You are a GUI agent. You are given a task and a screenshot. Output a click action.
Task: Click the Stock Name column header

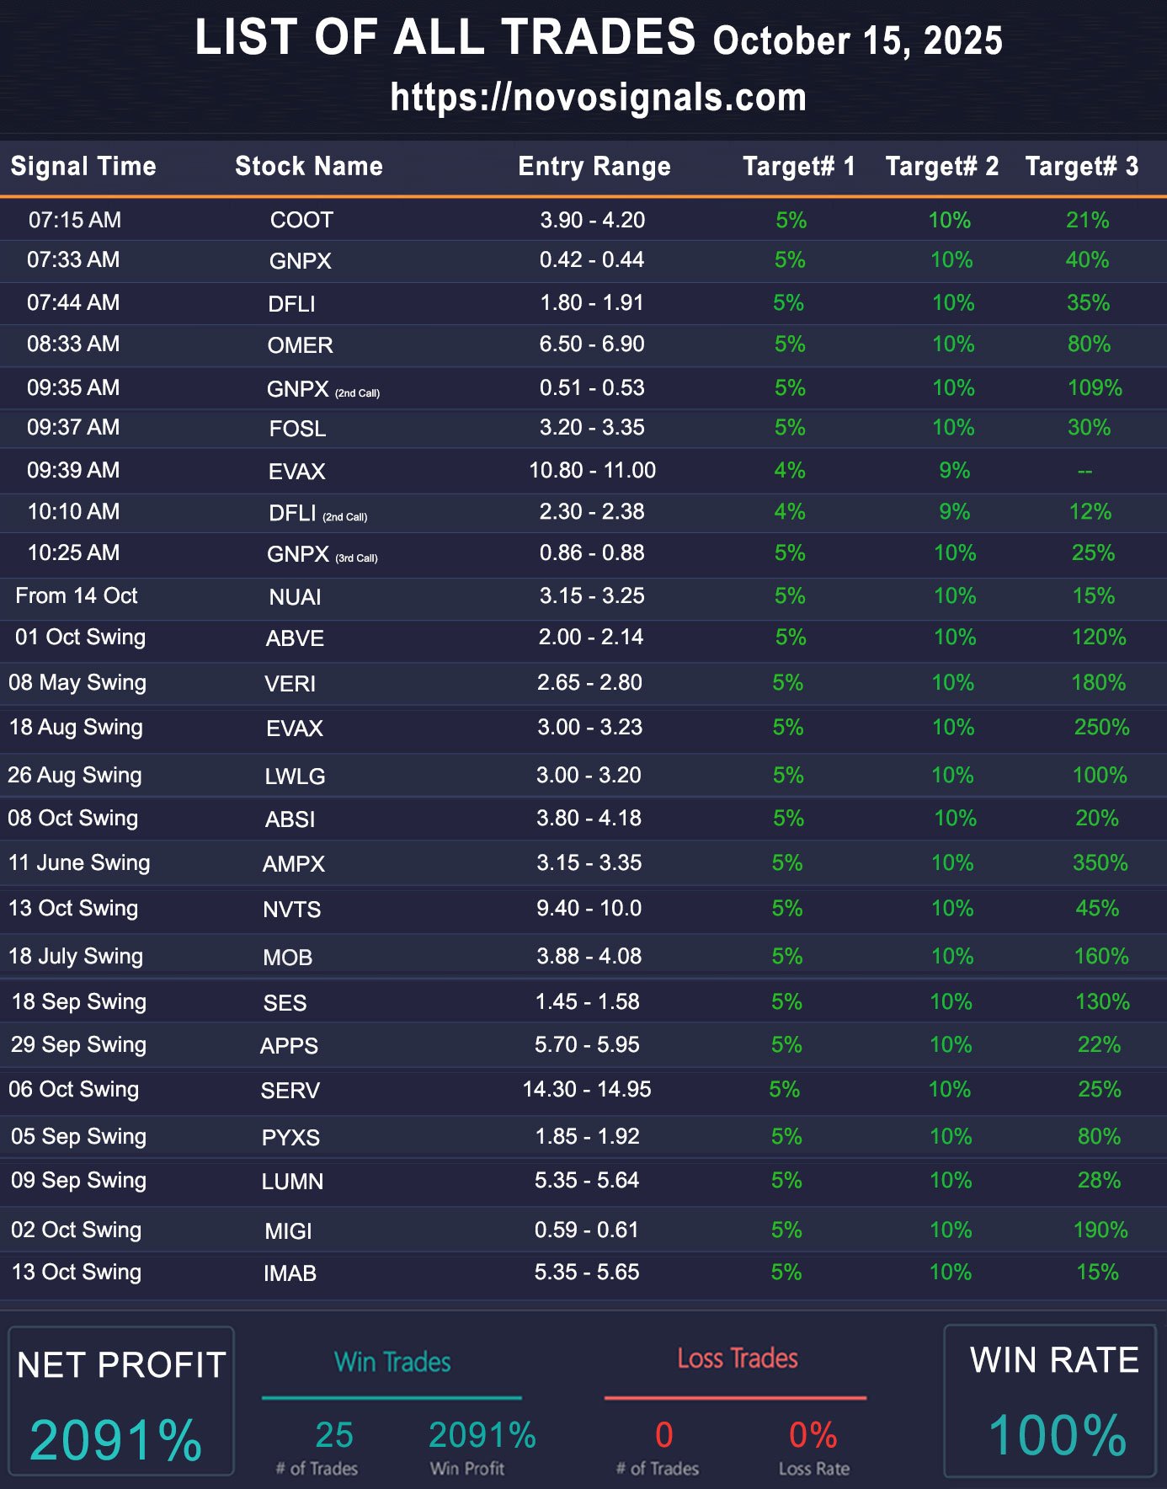tap(308, 166)
